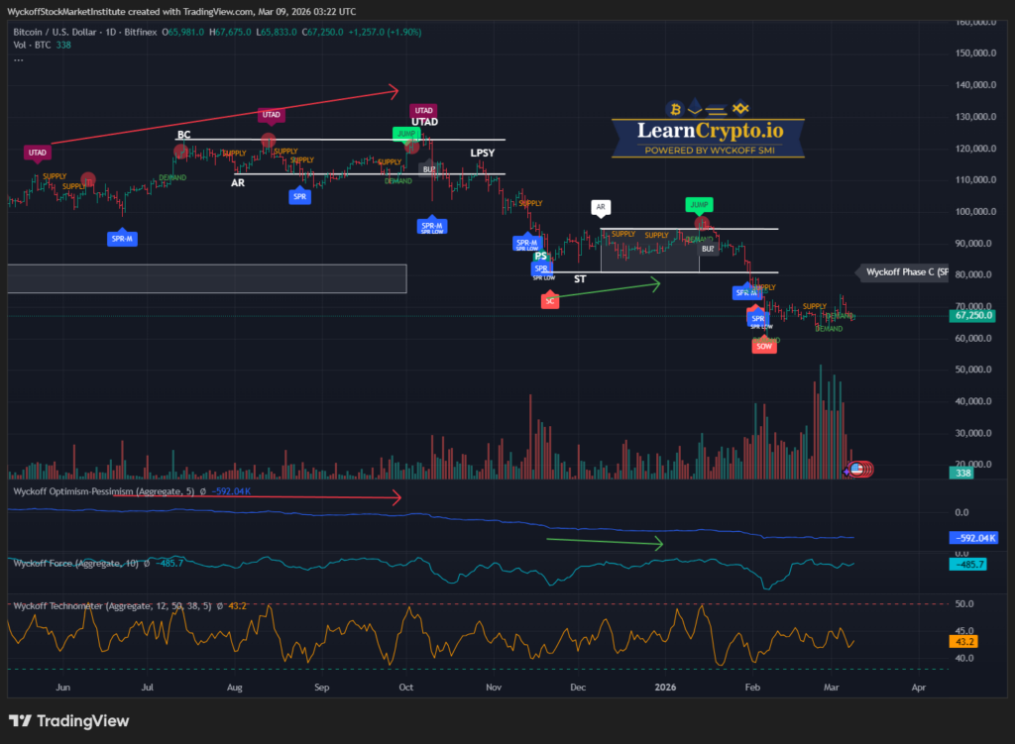This screenshot has width=1015, height=744.
Task: Select the red SOW marker label
Action: coord(764,346)
